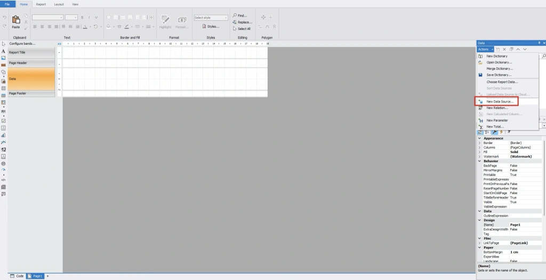
Task: Collapse the Paper property category
Action: tap(479, 247)
